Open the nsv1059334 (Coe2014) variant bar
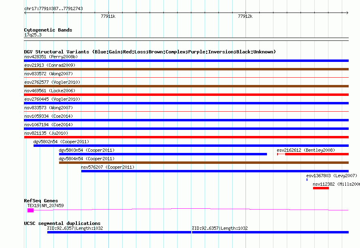This screenshot has width=360, height=248. coord(186,120)
